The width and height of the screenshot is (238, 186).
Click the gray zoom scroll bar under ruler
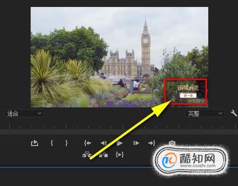point(119,132)
